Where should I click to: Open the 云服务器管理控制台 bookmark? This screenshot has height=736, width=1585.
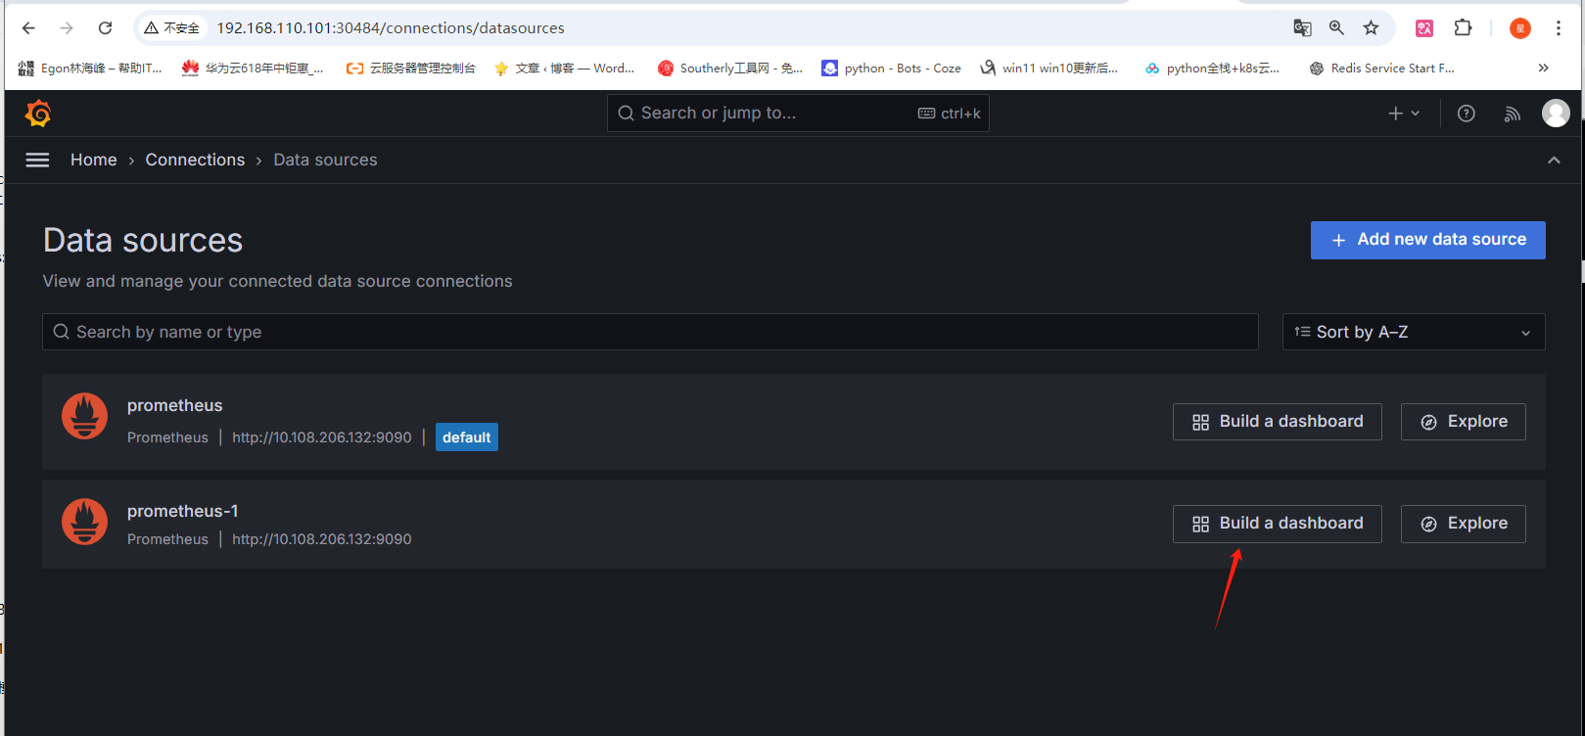[x=411, y=68]
